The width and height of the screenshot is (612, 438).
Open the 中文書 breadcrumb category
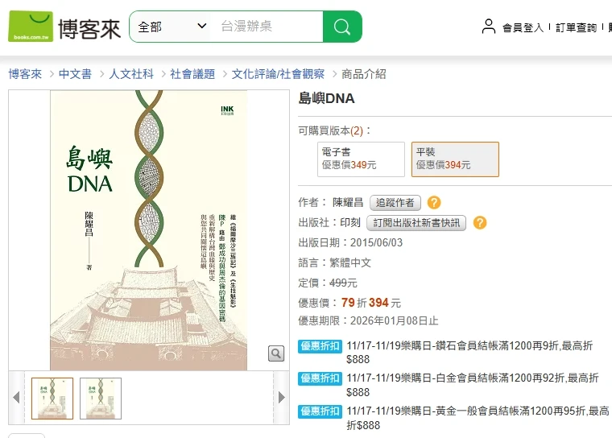(75, 74)
